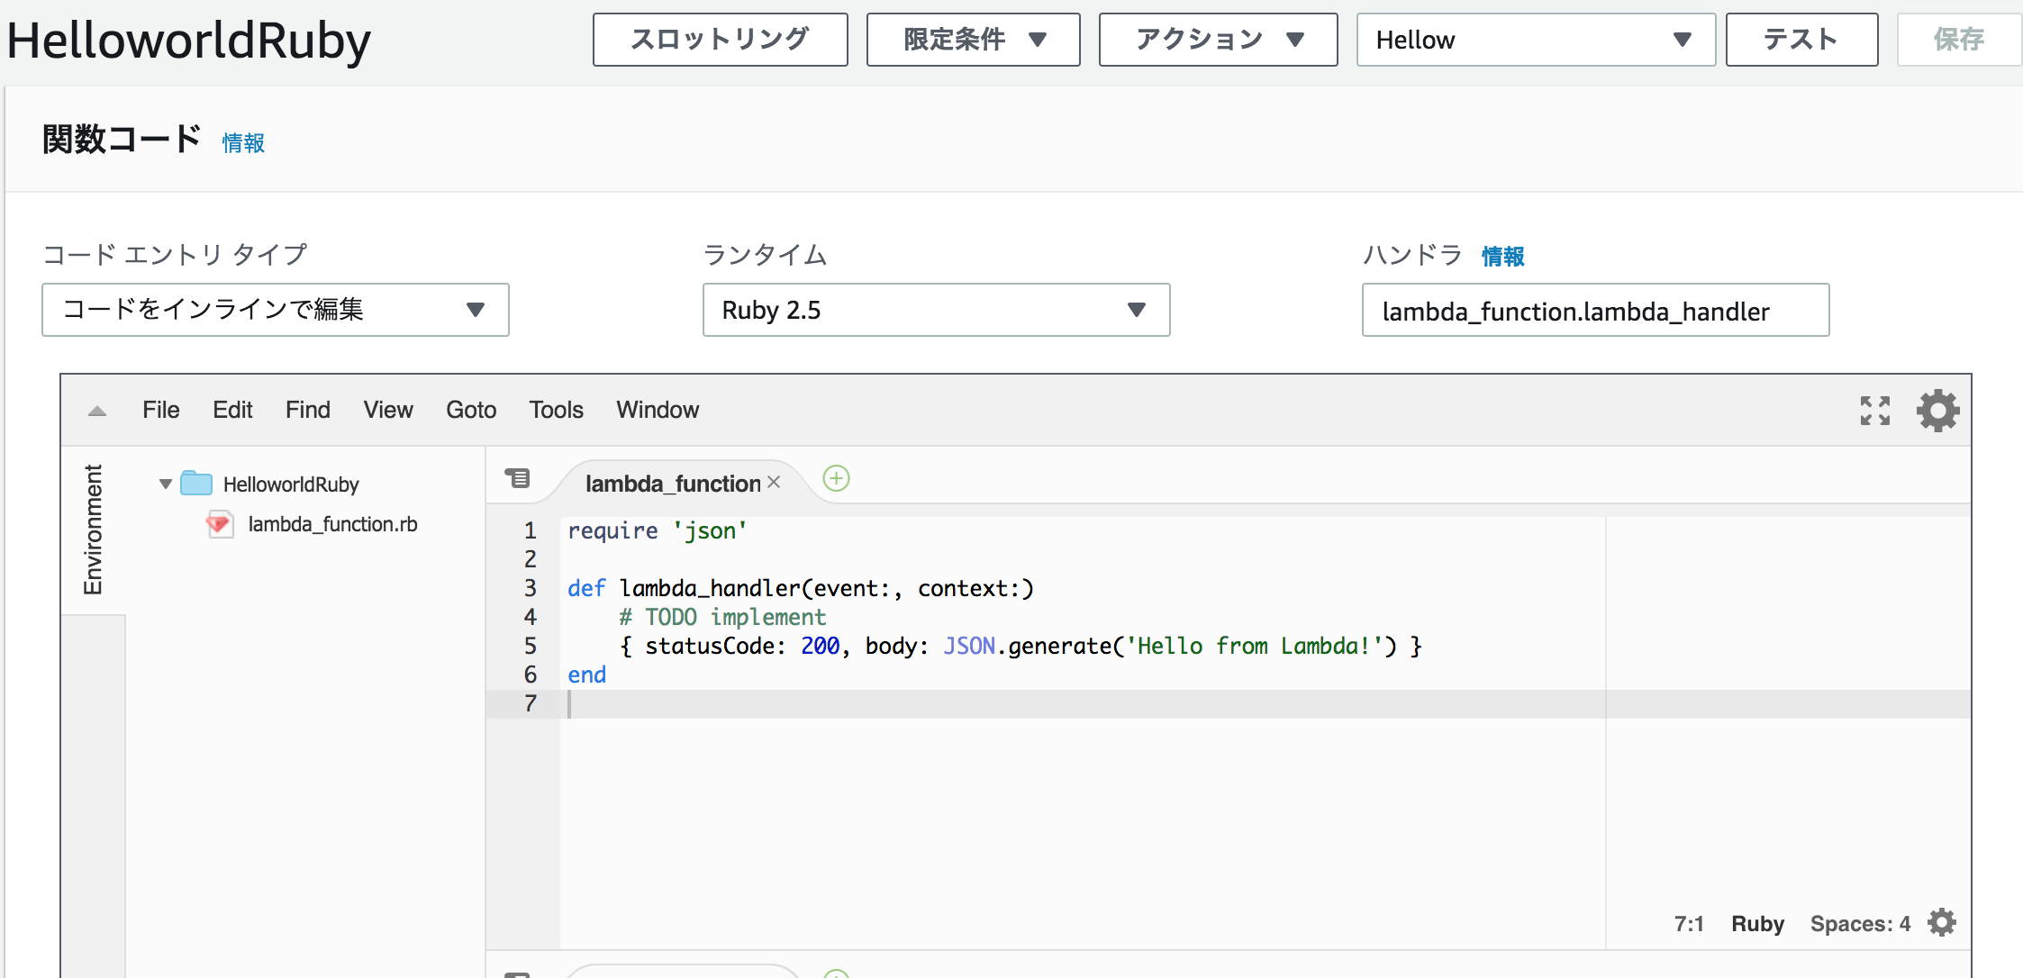The height and width of the screenshot is (978, 2023).
Task: Open the アクション dropdown menu
Action: point(1218,40)
